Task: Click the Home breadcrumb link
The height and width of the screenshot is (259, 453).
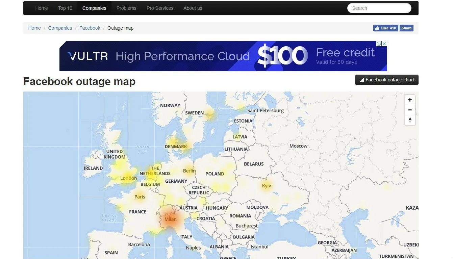Action: point(34,28)
